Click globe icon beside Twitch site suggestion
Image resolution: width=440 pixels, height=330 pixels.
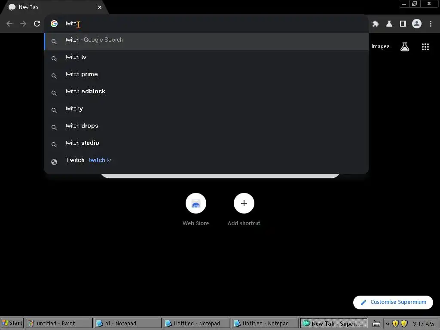54,162
